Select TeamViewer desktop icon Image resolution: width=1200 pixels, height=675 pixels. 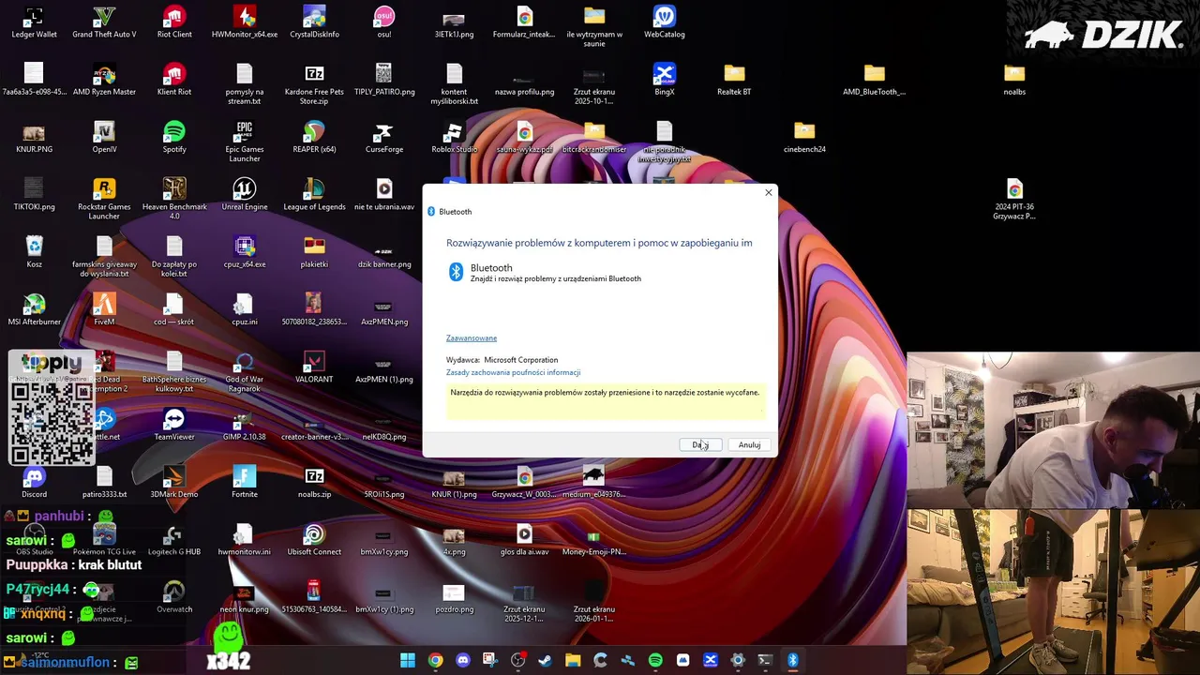click(x=174, y=425)
